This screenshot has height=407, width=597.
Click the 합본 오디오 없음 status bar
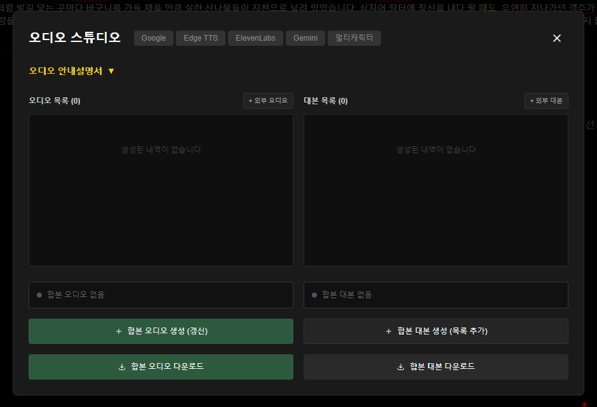161,295
